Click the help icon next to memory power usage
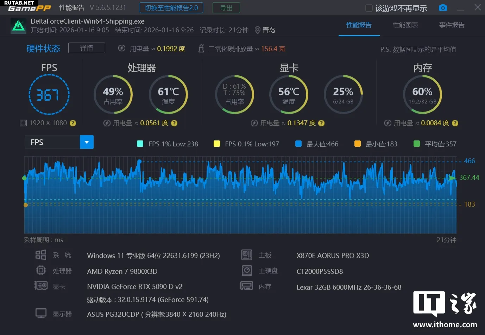485x335 pixels. point(455,123)
